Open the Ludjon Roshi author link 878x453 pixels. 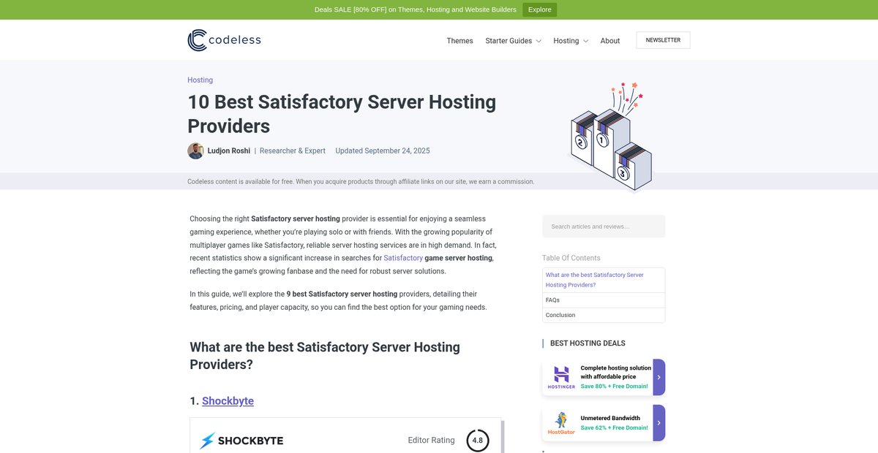click(x=229, y=151)
